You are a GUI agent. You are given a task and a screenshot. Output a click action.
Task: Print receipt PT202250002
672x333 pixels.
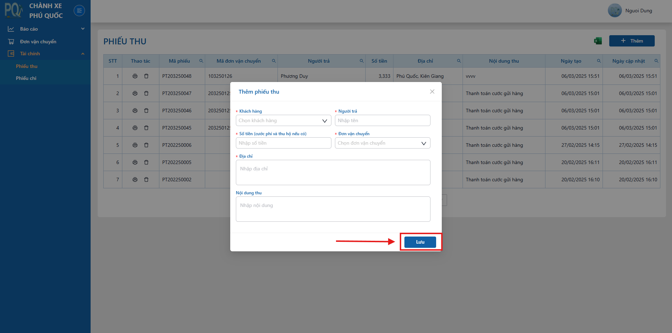[135, 180]
